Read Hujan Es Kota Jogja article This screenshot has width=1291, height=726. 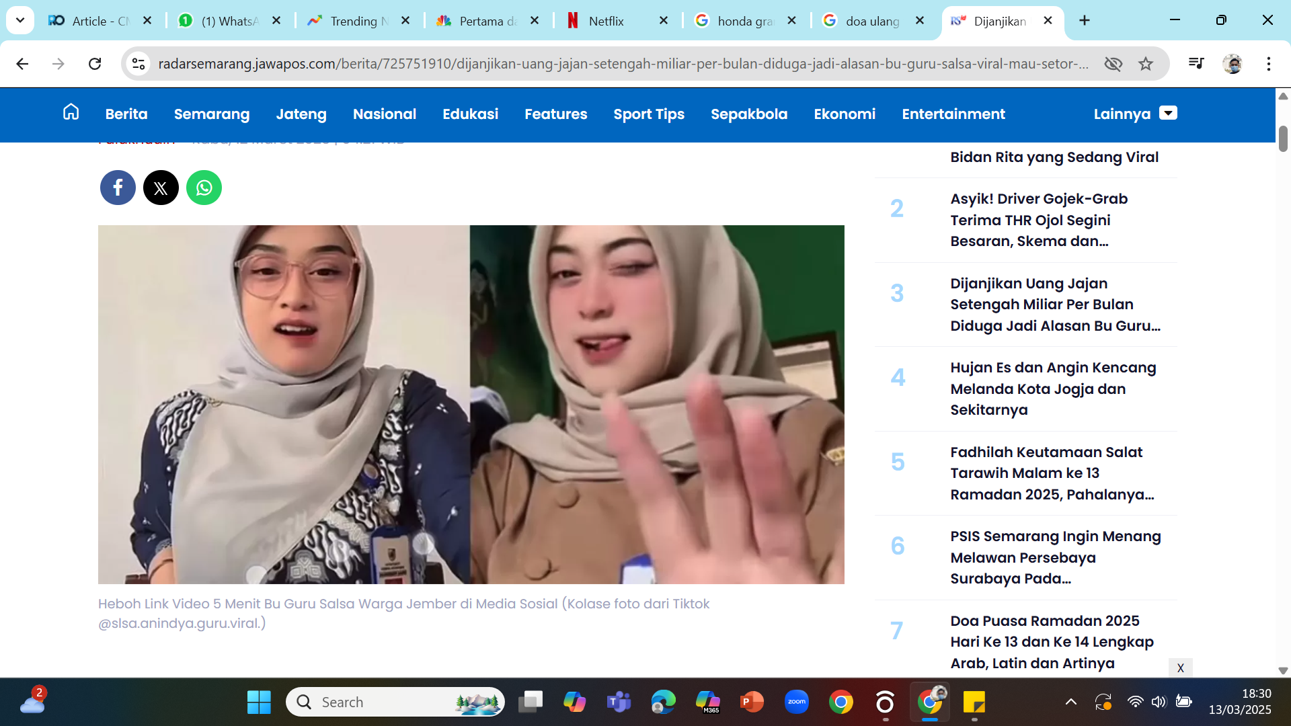1053,389
